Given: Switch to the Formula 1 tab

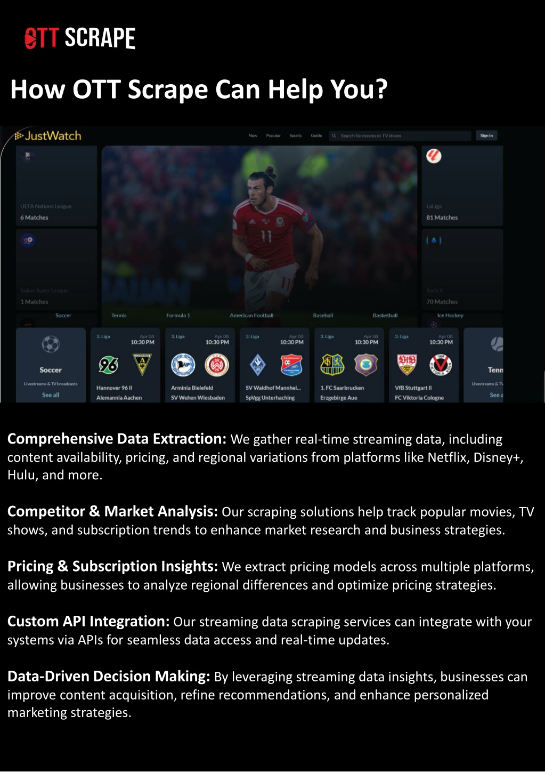Looking at the screenshot, I should (178, 316).
